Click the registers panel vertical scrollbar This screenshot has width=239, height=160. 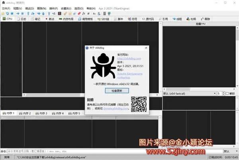pyautogui.click(x=237, y=57)
